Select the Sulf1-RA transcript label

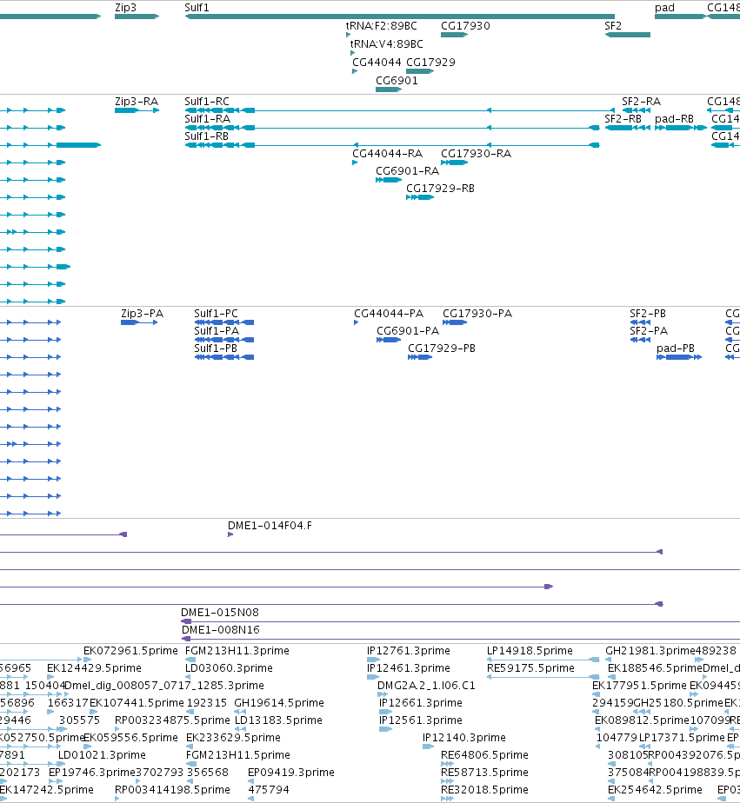coord(208,119)
